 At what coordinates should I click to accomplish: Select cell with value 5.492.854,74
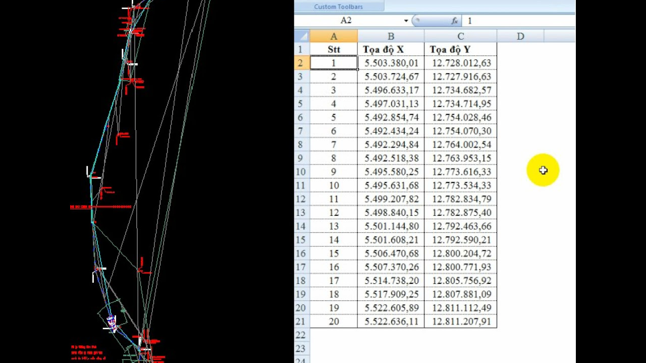pyautogui.click(x=391, y=117)
